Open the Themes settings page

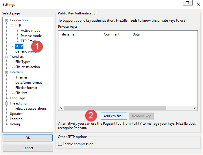(21, 77)
